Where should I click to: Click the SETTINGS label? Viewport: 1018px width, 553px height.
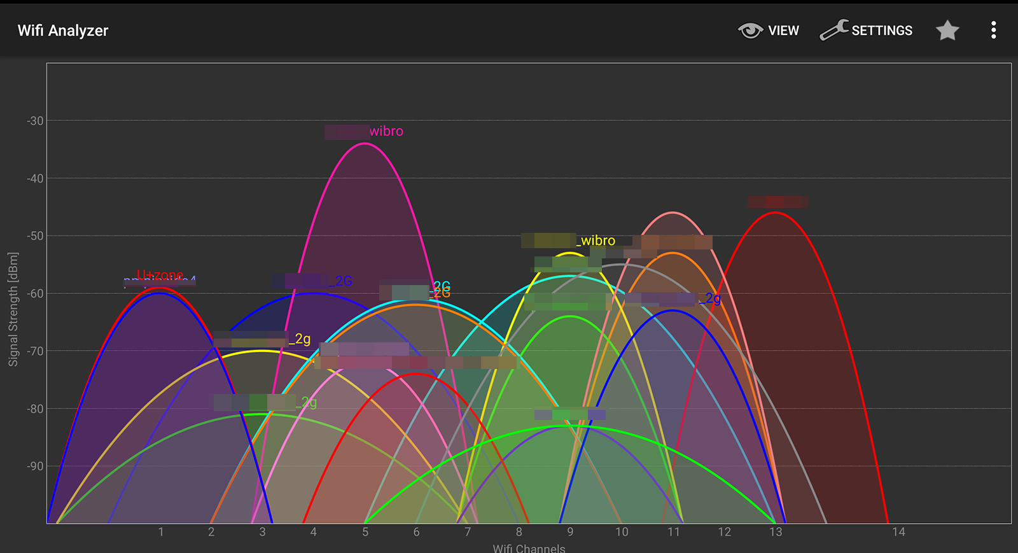(x=882, y=31)
